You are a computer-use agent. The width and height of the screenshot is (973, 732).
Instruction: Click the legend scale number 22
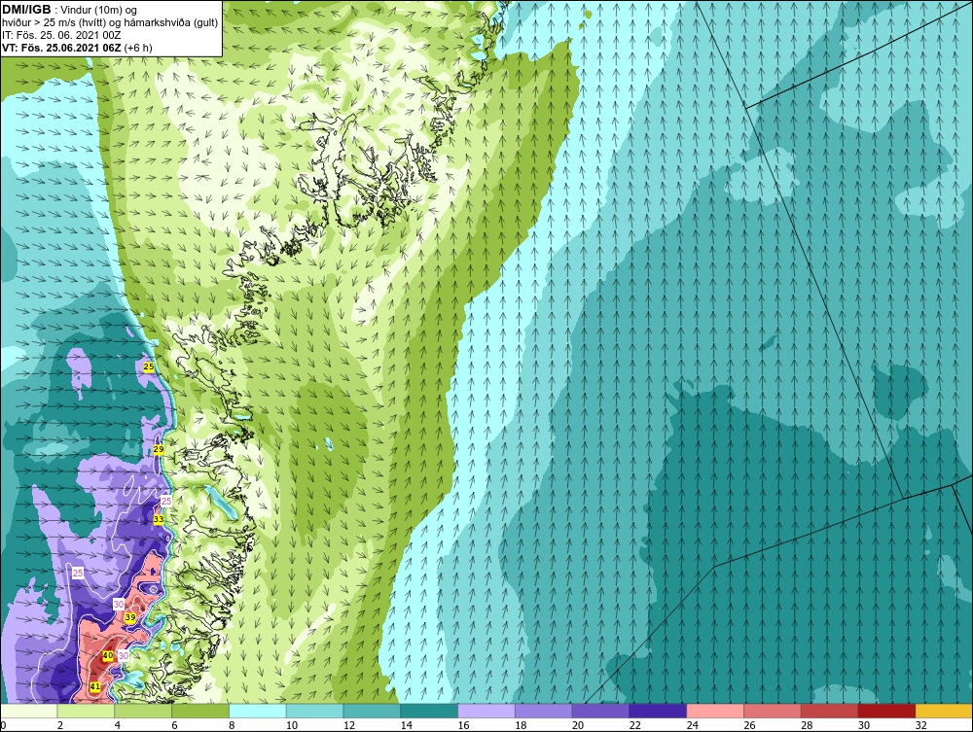pos(634,725)
